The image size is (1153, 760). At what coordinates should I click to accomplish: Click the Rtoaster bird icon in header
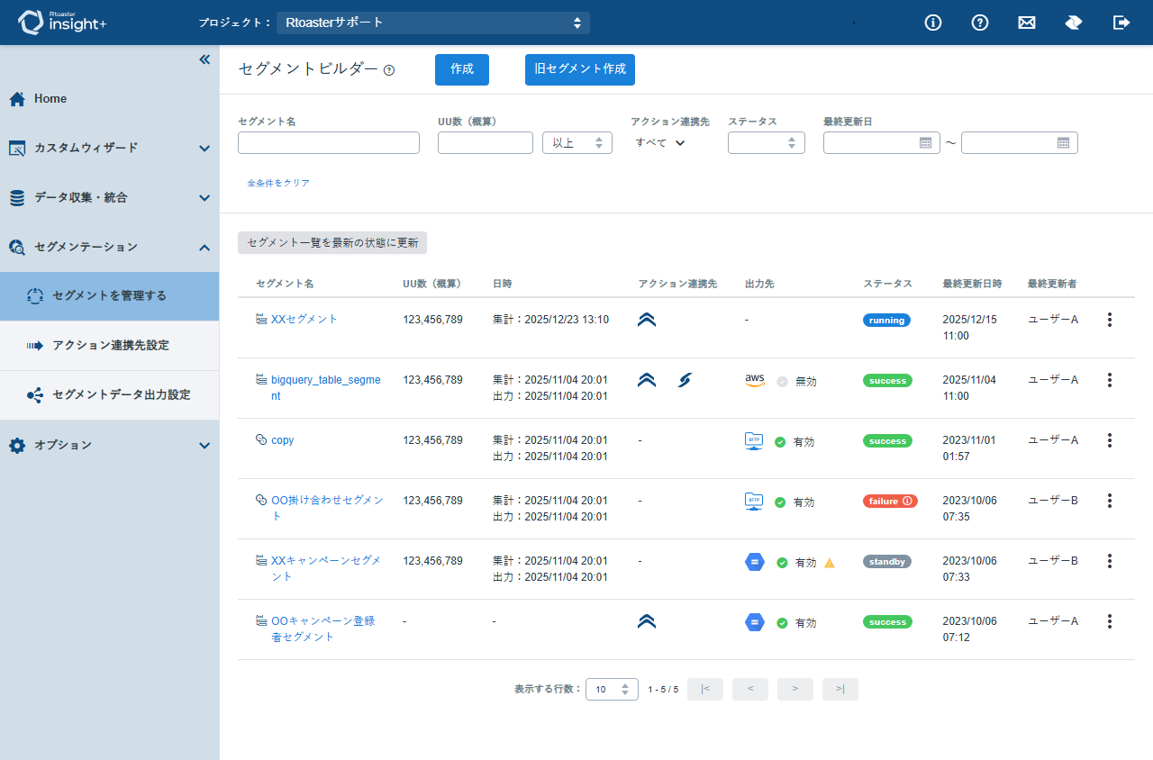(x=1074, y=23)
